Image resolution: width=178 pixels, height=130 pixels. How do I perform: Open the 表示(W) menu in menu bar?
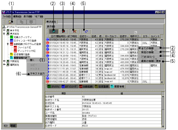28,16
